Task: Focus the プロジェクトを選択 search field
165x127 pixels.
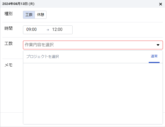Action: pos(86,57)
